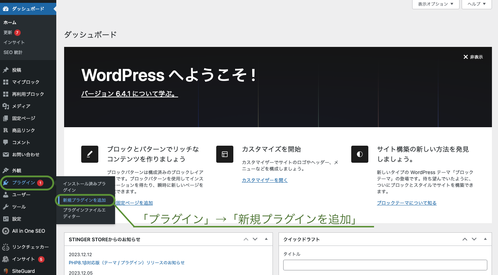
Task: Open the 表示オプション dropdown
Action: coord(436,4)
